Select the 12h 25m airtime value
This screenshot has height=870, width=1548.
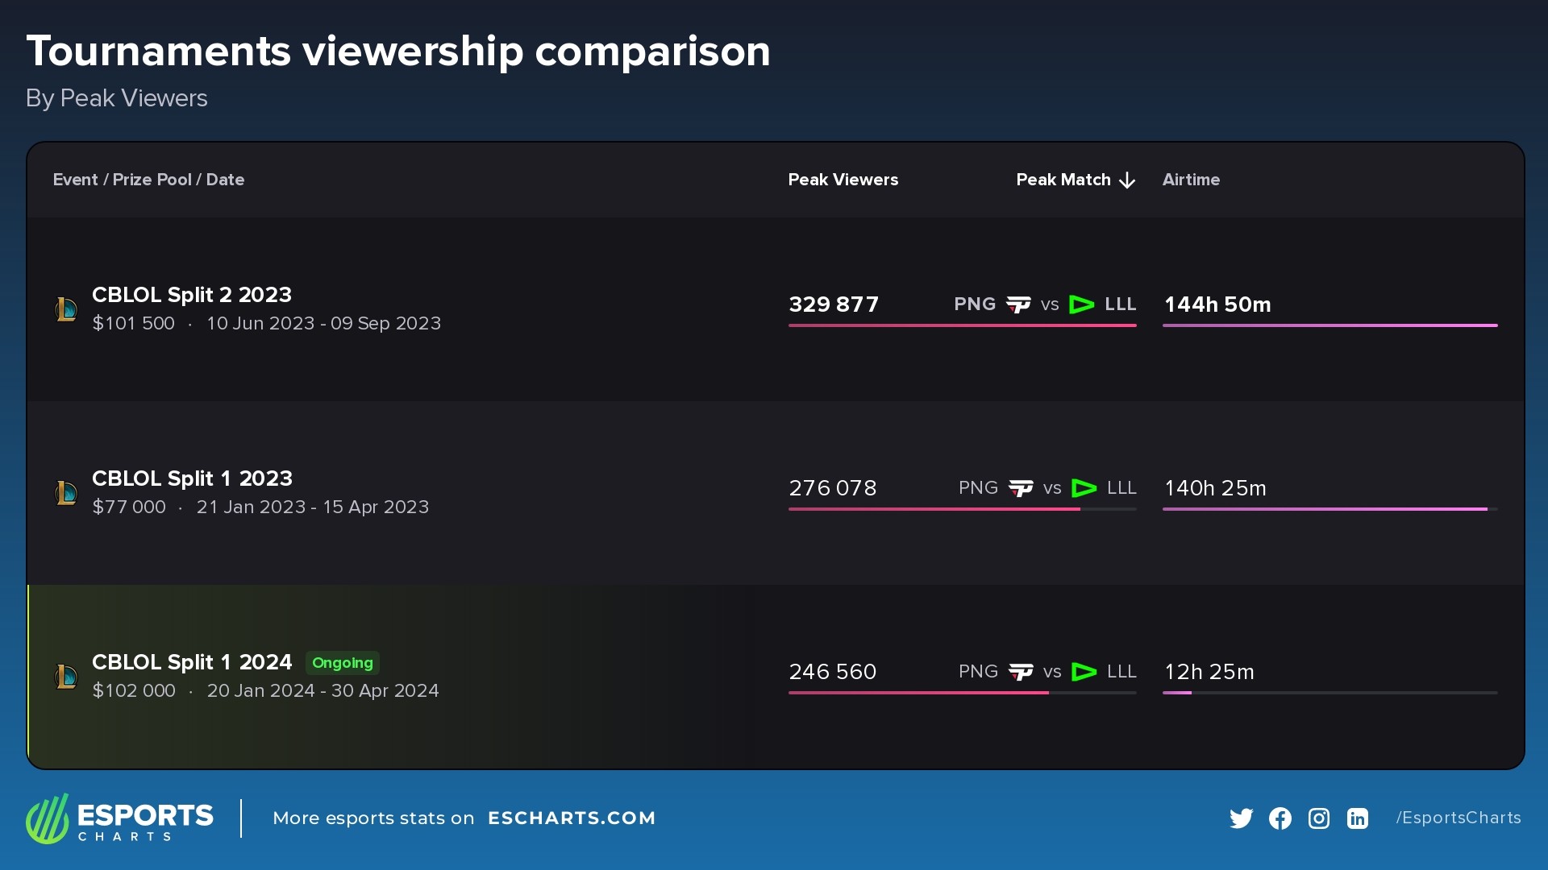(x=1209, y=672)
